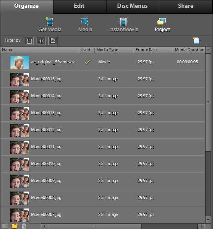213x229 pixels.
Task: Select the Movie00007.jpg thumbnail
Action: [x=20, y=215]
